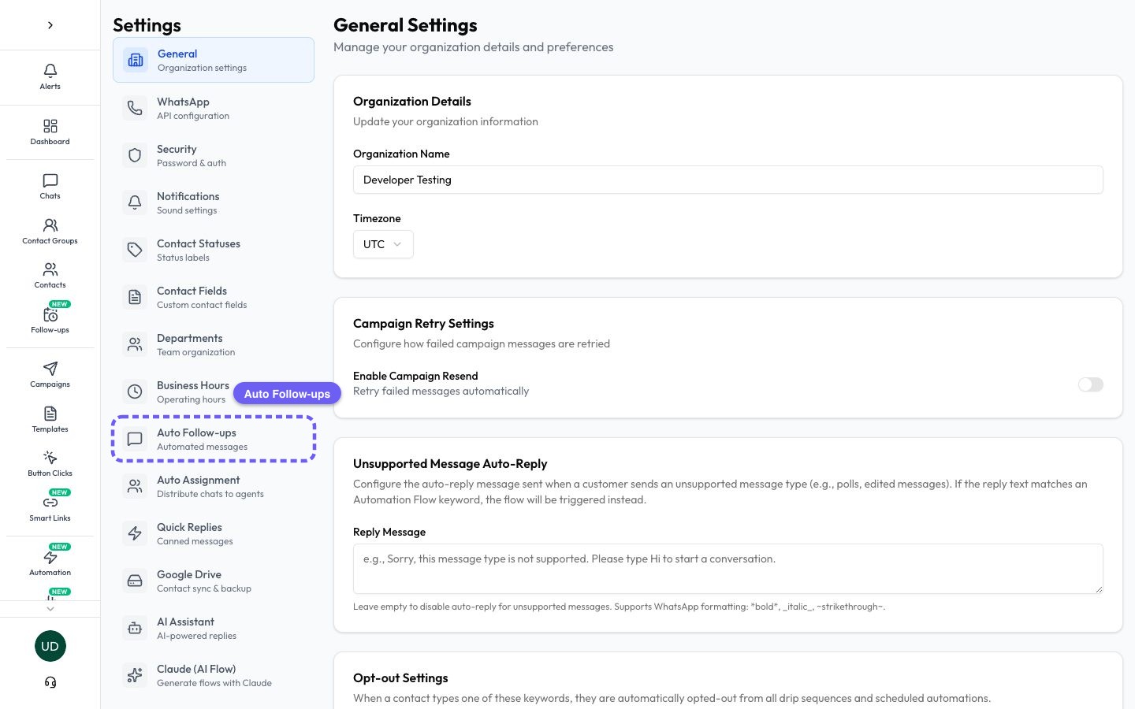Image resolution: width=1135 pixels, height=709 pixels.
Task: Click the Reply Message text area
Action: pos(728,569)
